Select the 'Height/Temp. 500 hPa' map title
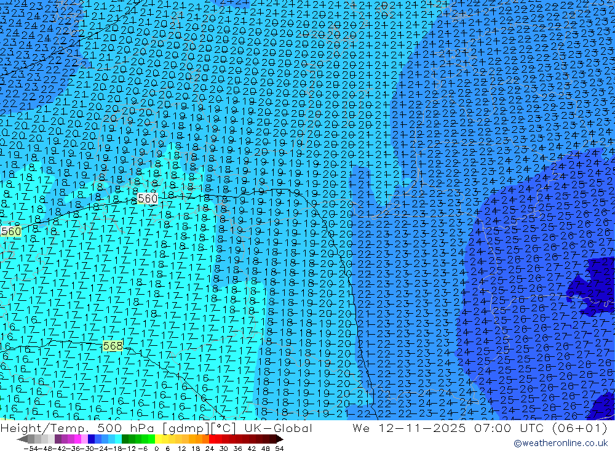Image resolution: width=615 pixels, height=451 pixels. [77, 428]
